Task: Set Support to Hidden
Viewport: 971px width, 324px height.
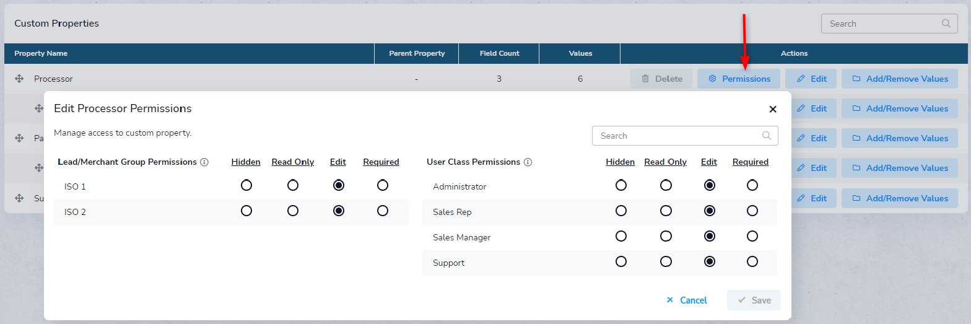Action: (x=621, y=261)
